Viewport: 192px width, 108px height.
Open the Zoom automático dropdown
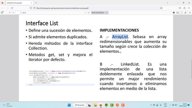point(100,13)
